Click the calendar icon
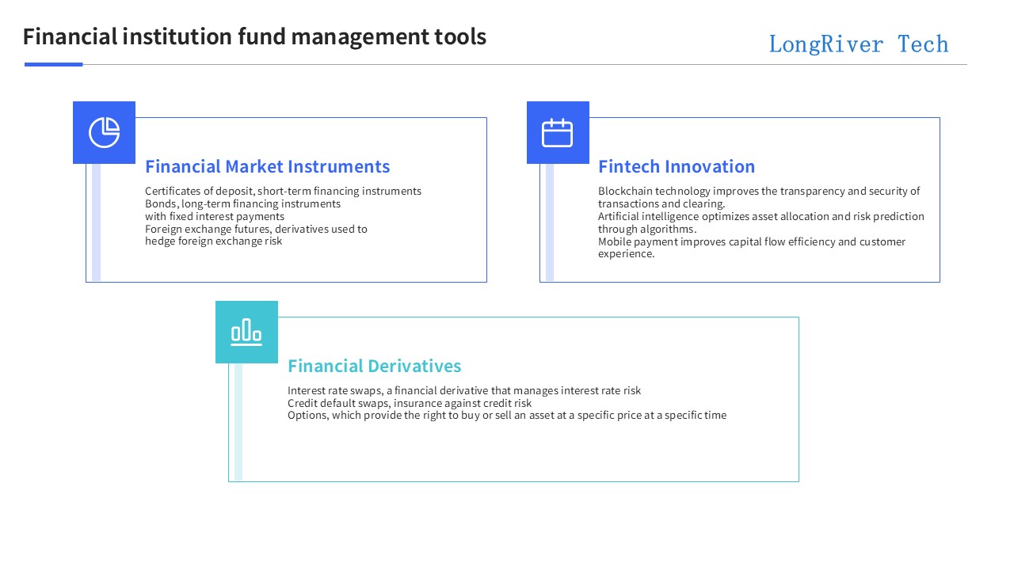This screenshot has height=570, width=1014. click(557, 132)
